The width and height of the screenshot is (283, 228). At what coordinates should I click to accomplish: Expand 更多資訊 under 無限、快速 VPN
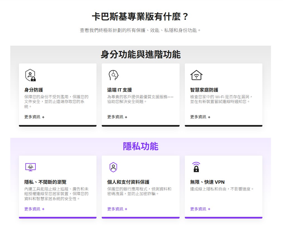pos(200,209)
